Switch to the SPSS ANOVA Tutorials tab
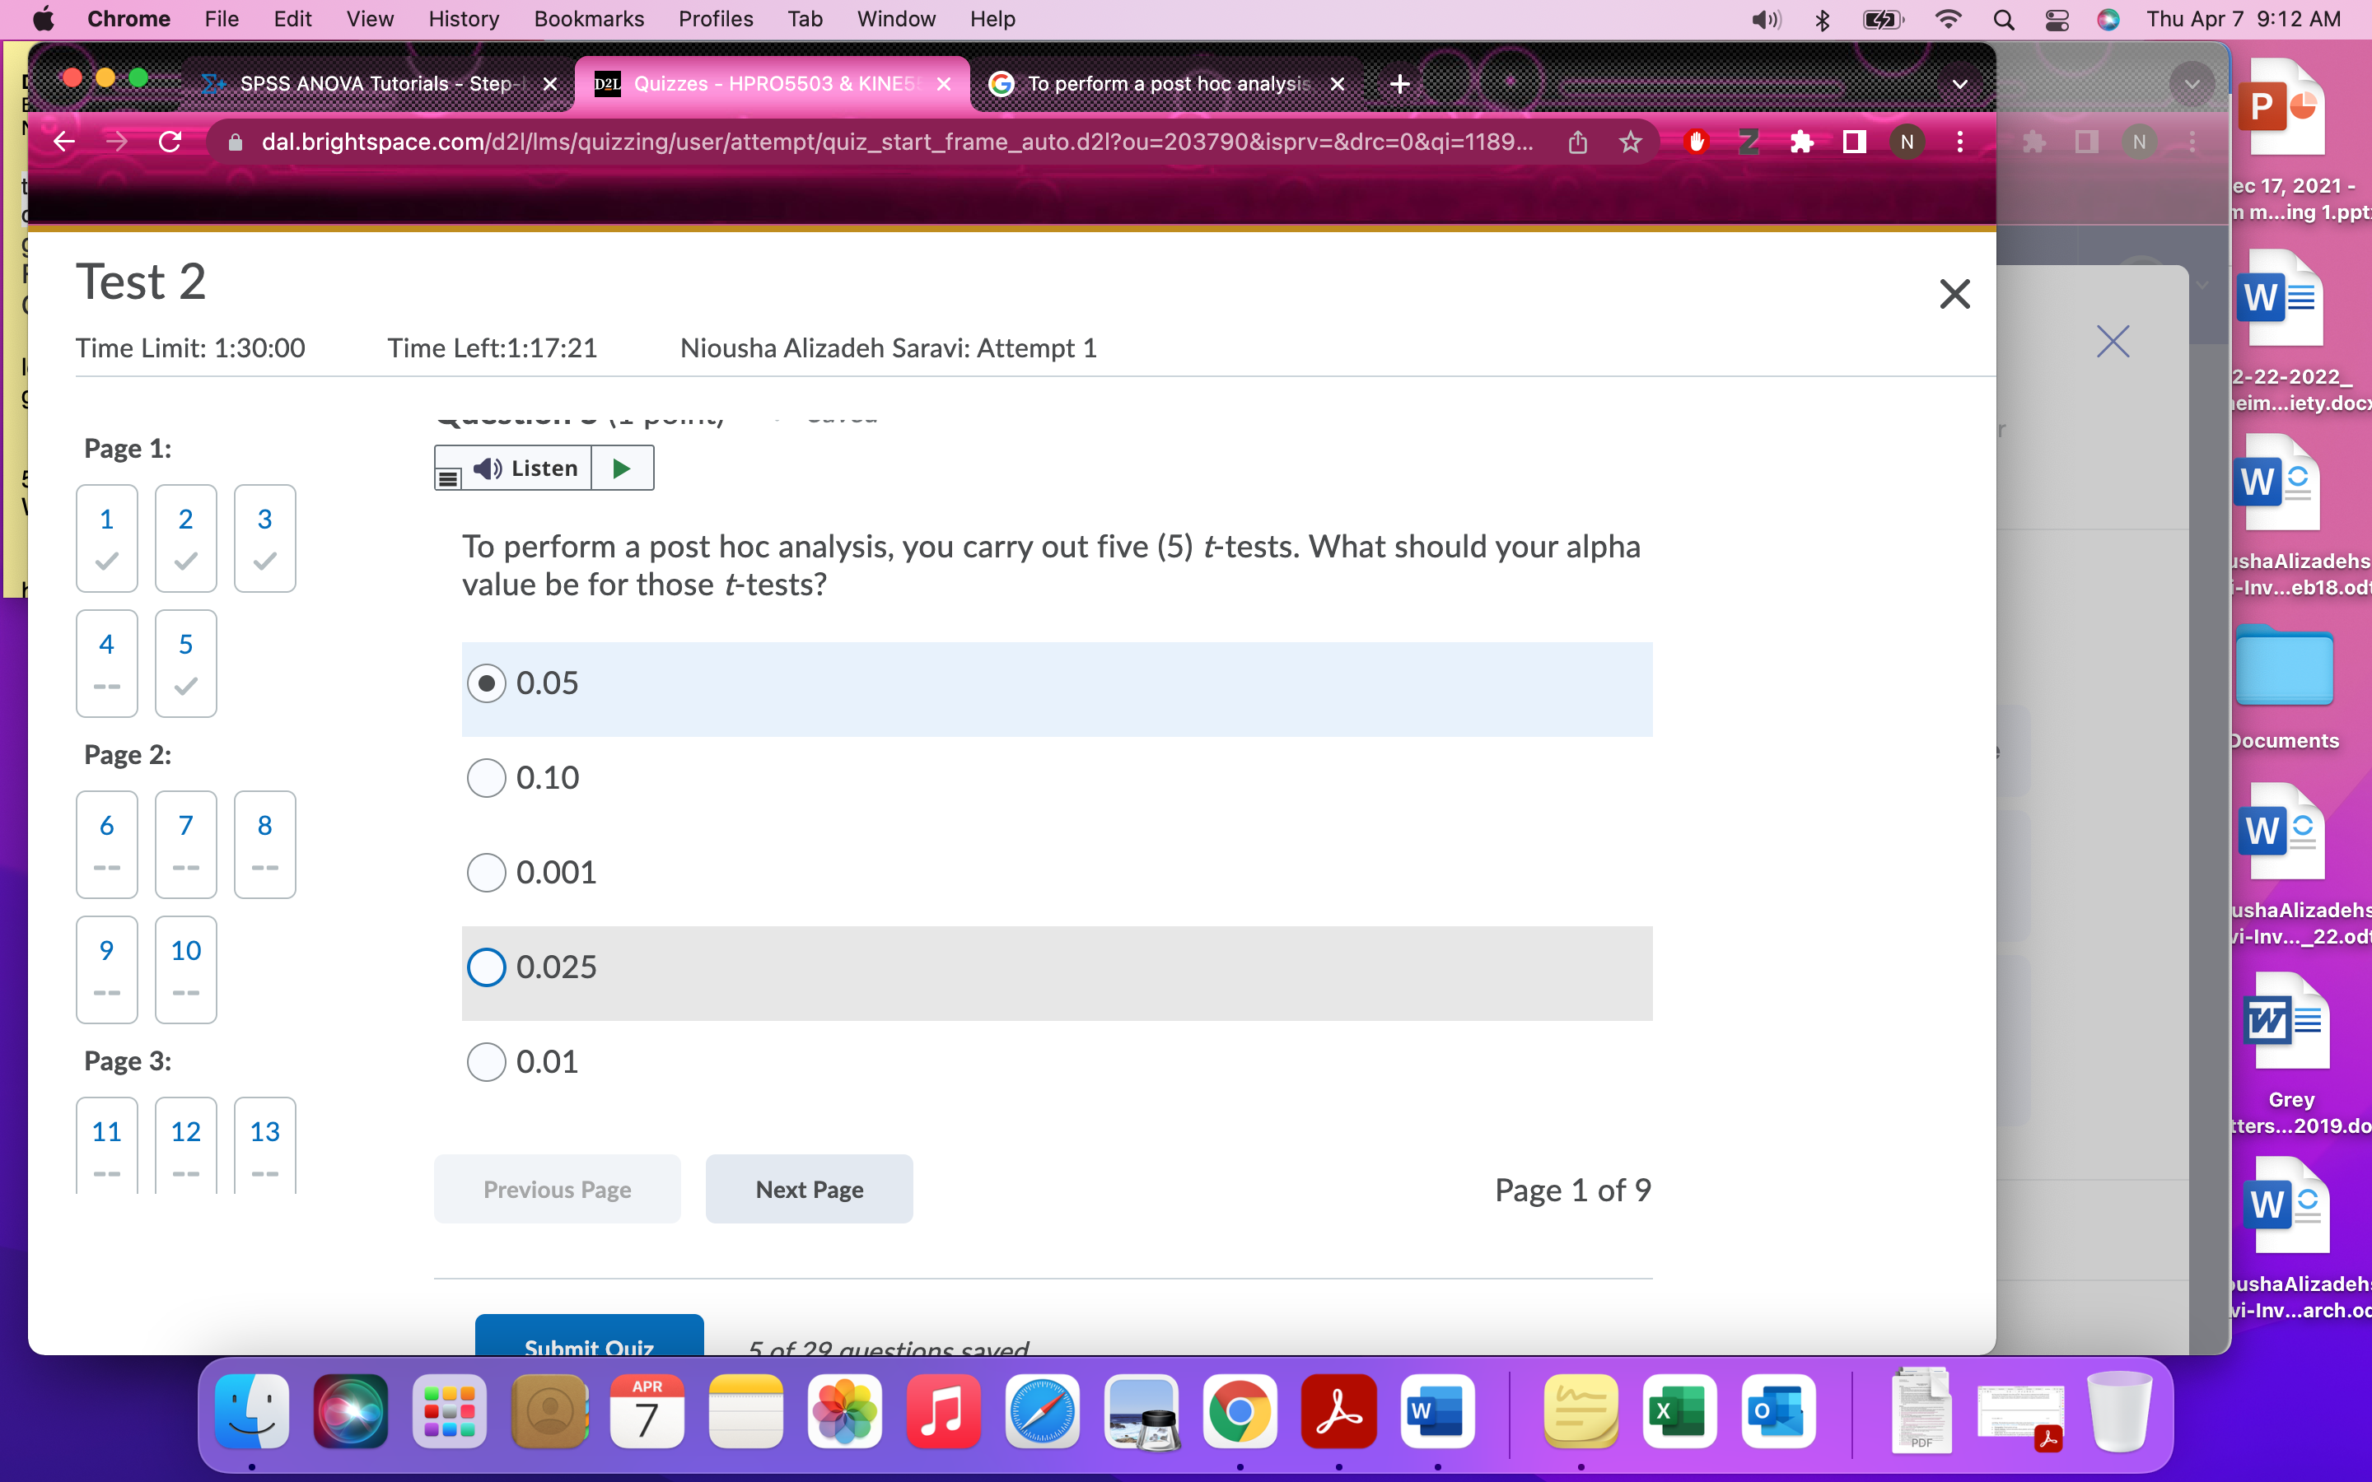 point(372,83)
